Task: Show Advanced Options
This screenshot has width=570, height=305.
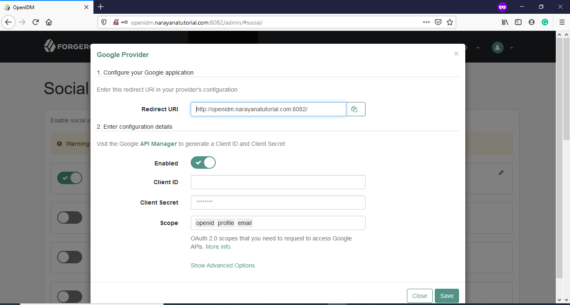Action: pyautogui.click(x=223, y=265)
